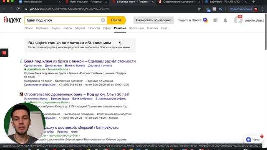Go back in browser history

pyautogui.click(x=5, y=9)
